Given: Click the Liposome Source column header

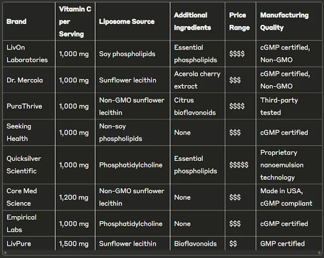Looking at the screenshot, I should point(133,21).
